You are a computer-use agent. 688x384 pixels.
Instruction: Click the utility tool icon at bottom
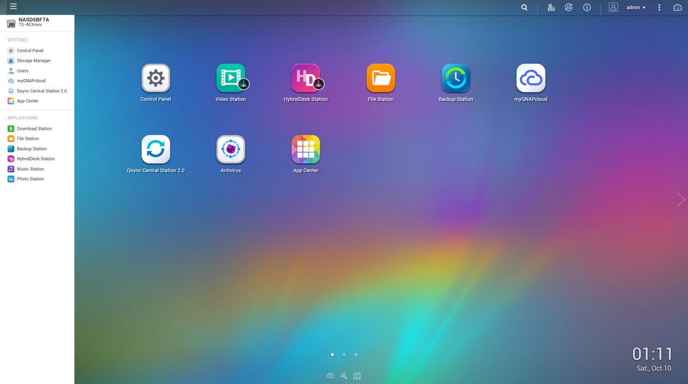coord(344,376)
